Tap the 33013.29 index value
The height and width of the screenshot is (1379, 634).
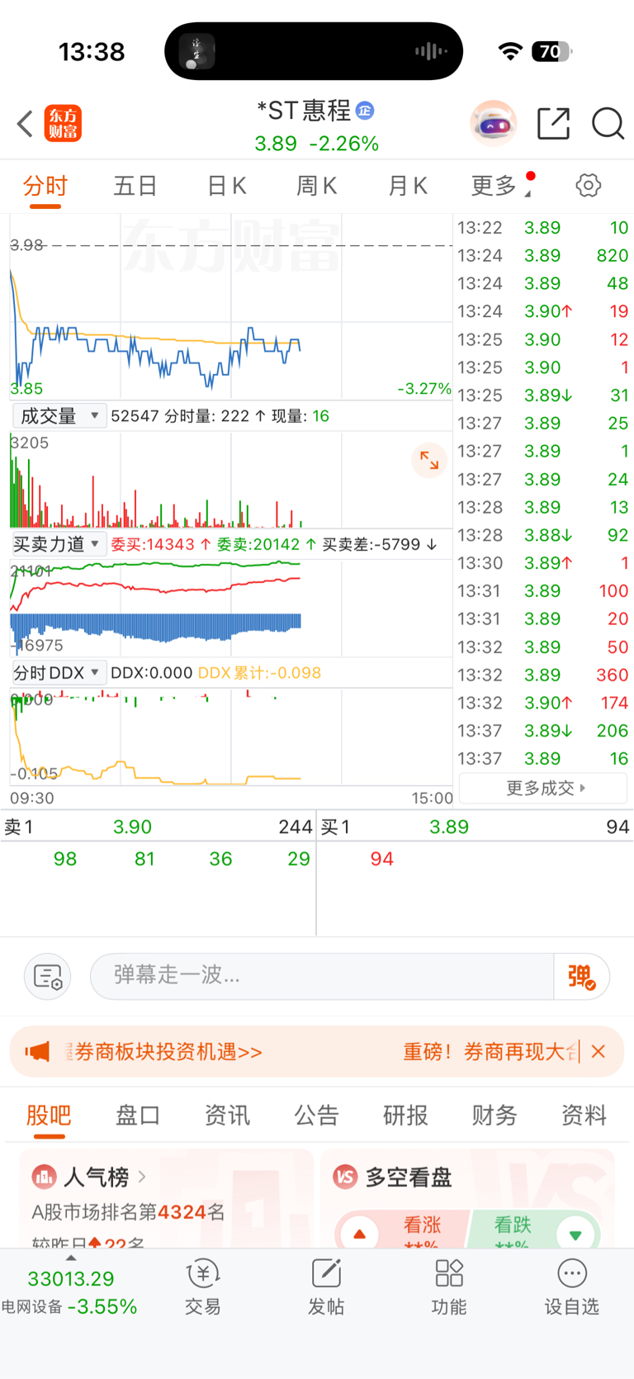coord(71,1279)
